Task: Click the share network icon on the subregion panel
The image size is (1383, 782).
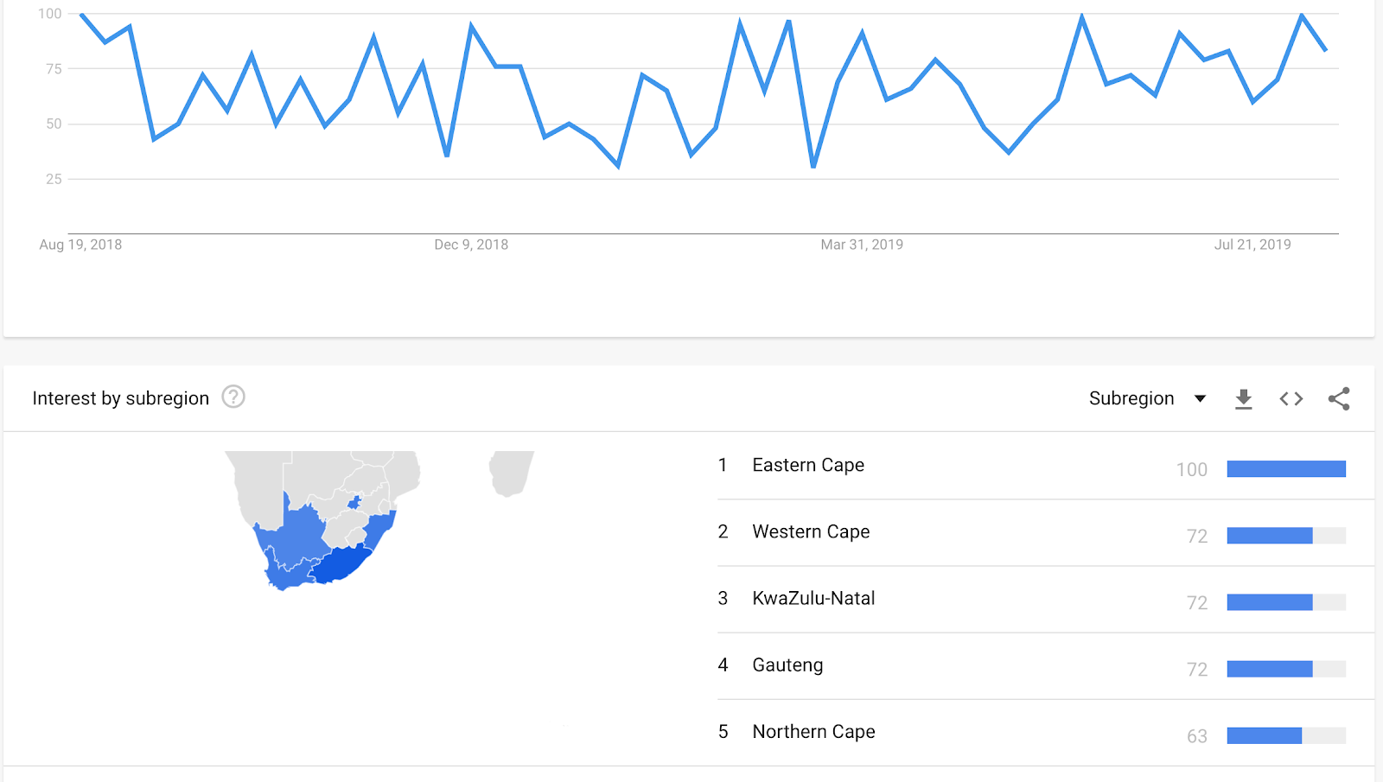Action: pos(1338,398)
